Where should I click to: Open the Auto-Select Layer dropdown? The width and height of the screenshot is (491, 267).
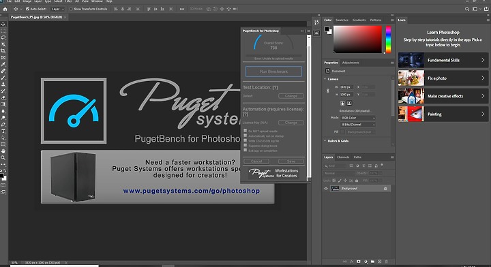(x=57, y=9)
